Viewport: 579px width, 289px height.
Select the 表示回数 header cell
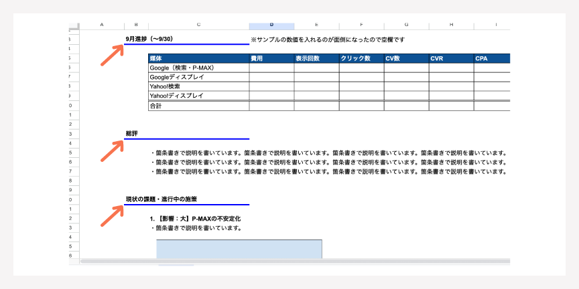point(316,59)
